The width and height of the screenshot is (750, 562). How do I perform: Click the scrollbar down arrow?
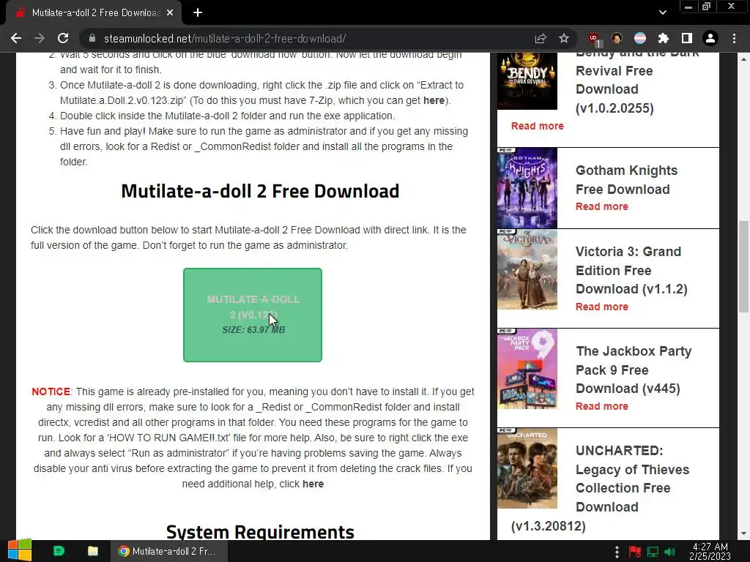pos(743,533)
